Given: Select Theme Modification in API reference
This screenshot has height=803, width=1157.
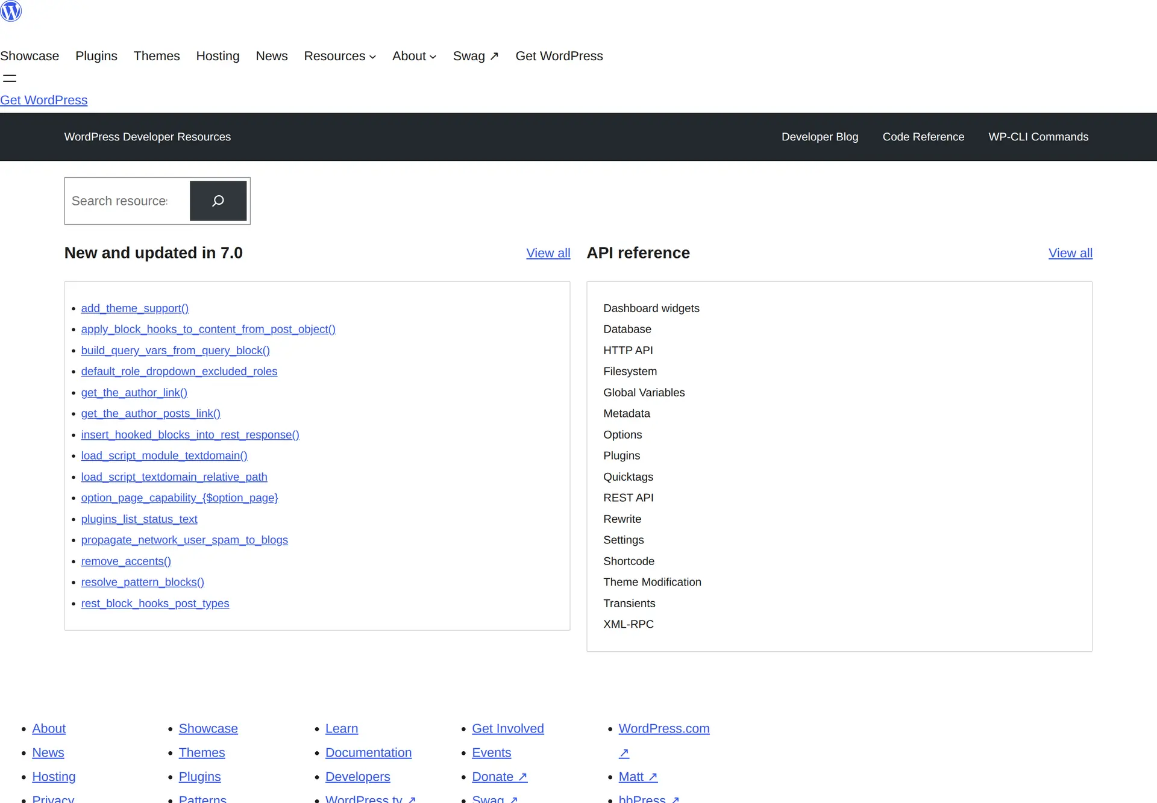Looking at the screenshot, I should [x=653, y=583].
